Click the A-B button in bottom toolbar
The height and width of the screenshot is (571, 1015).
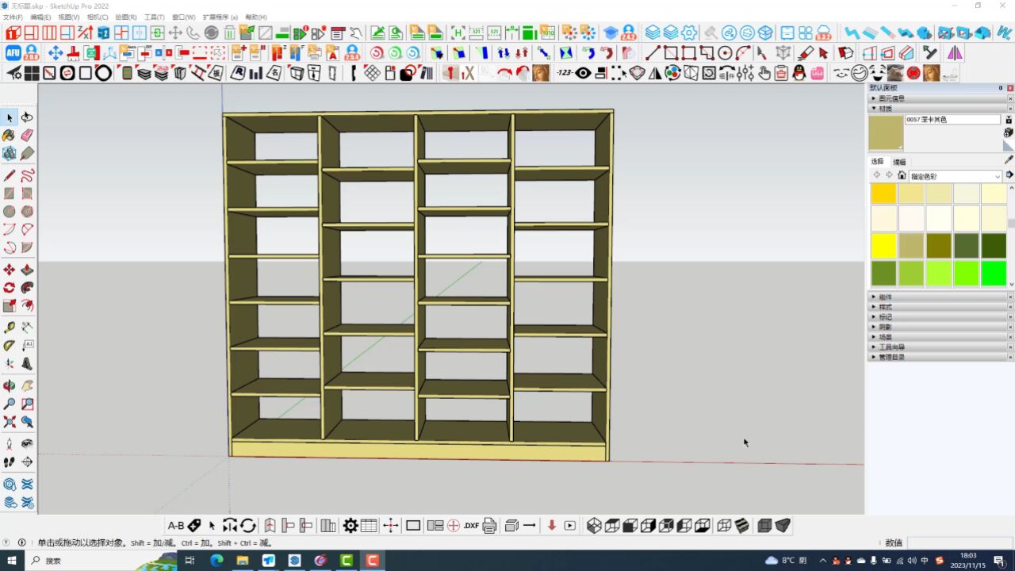176,525
